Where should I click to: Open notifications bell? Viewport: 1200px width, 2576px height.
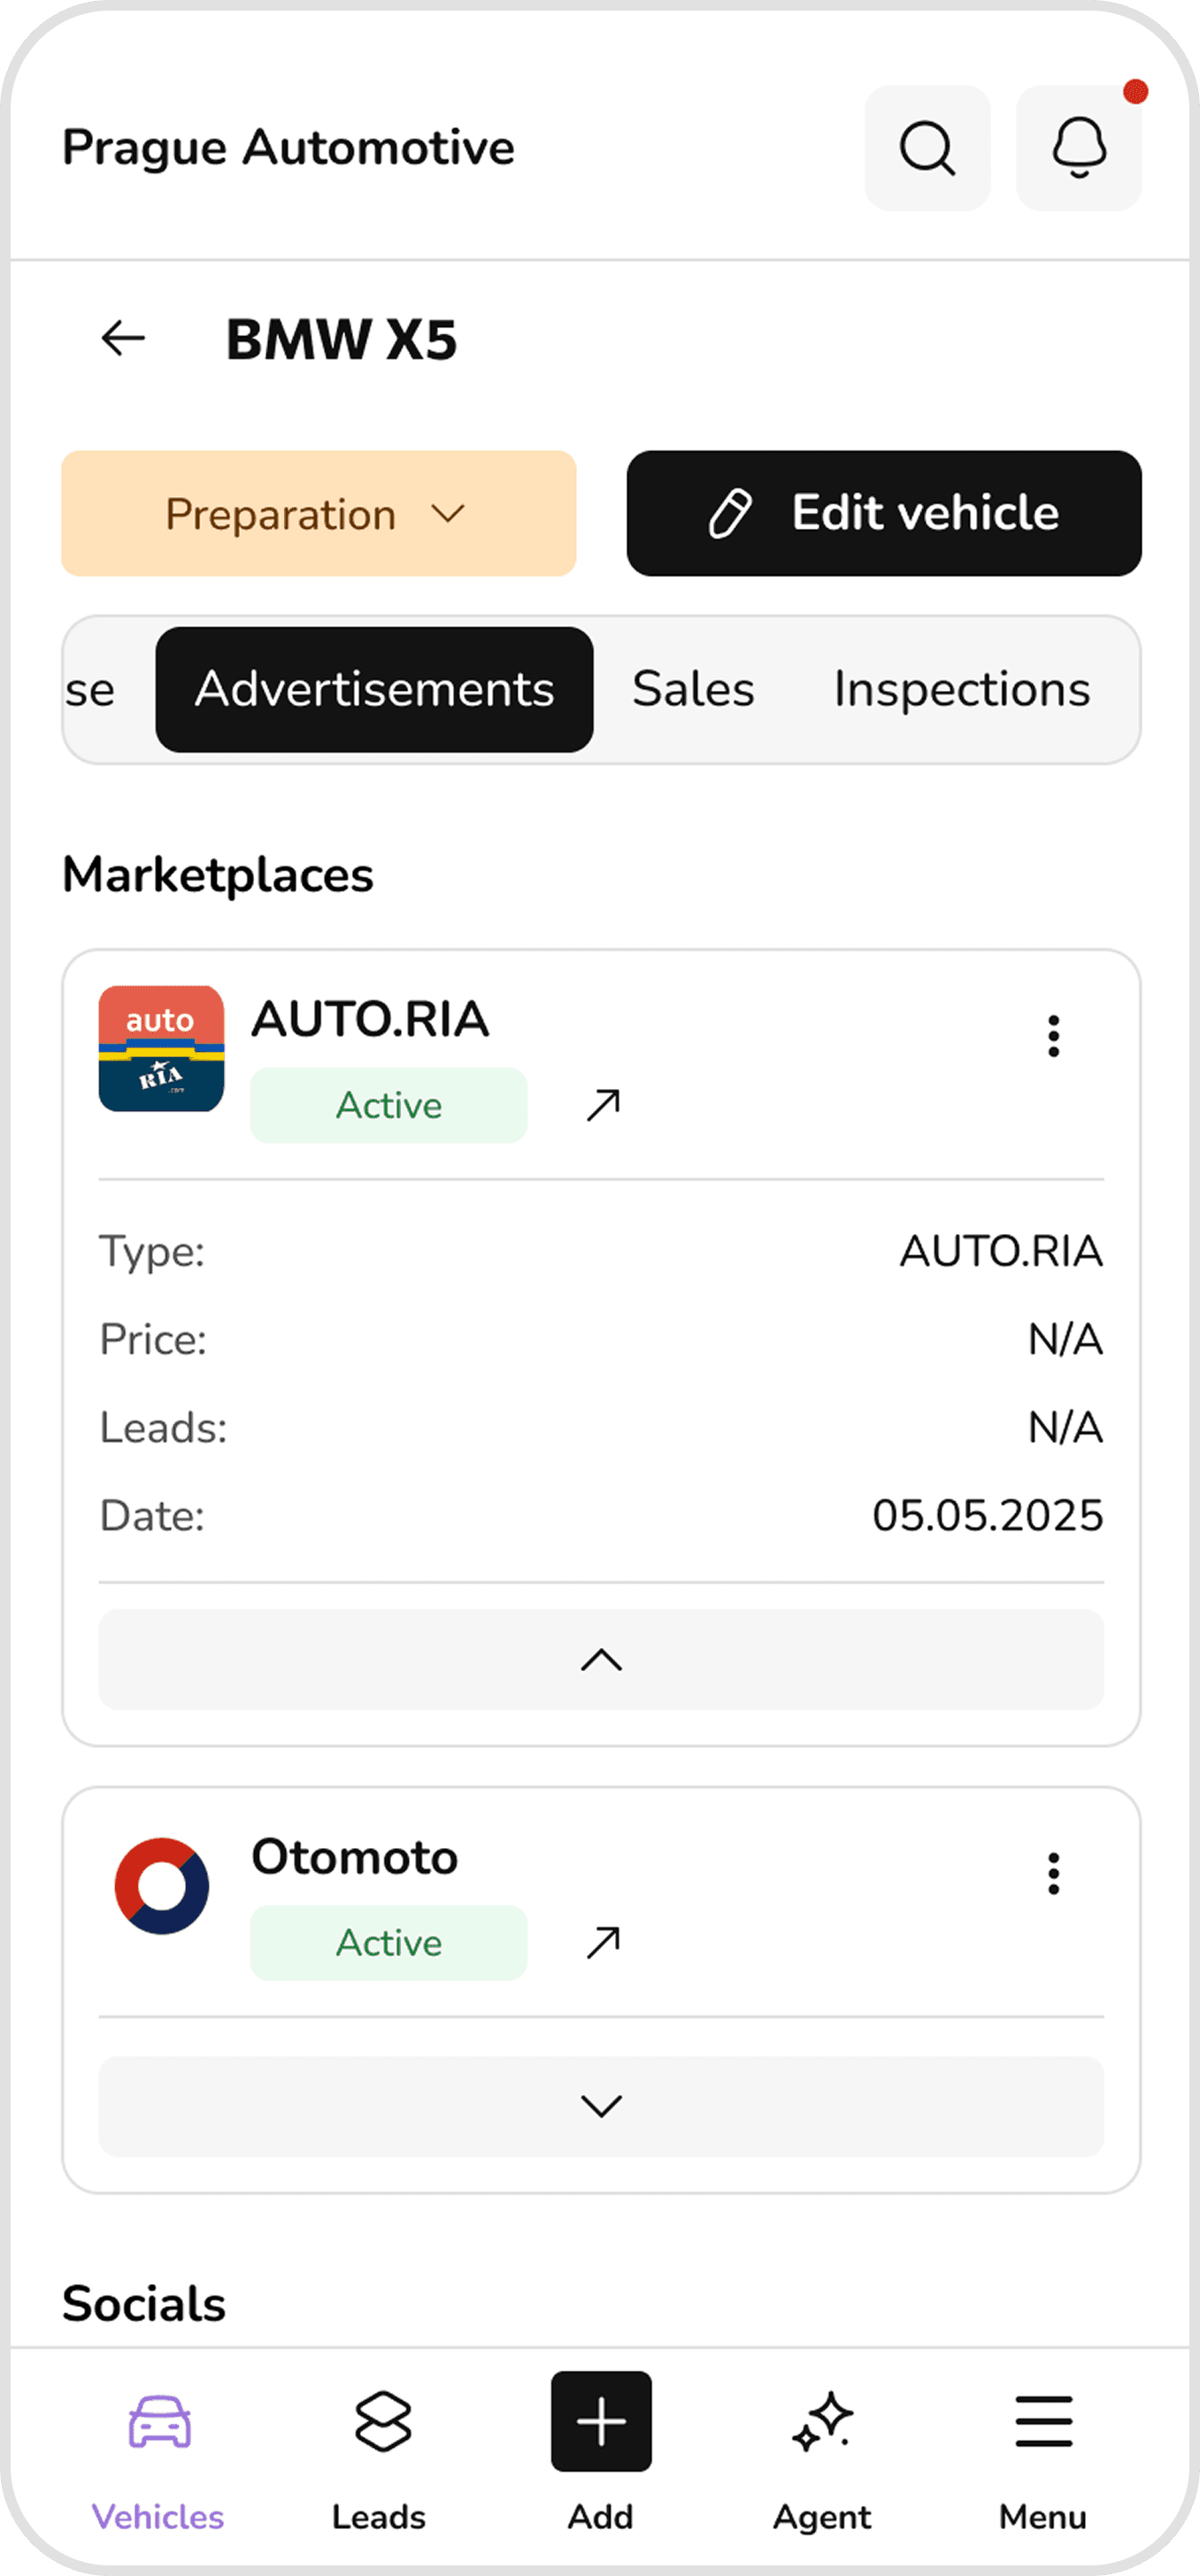coord(1078,148)
